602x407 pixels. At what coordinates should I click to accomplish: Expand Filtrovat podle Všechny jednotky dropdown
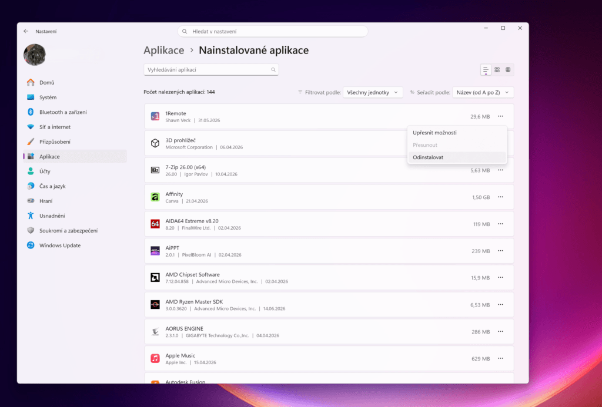point(373,92)
